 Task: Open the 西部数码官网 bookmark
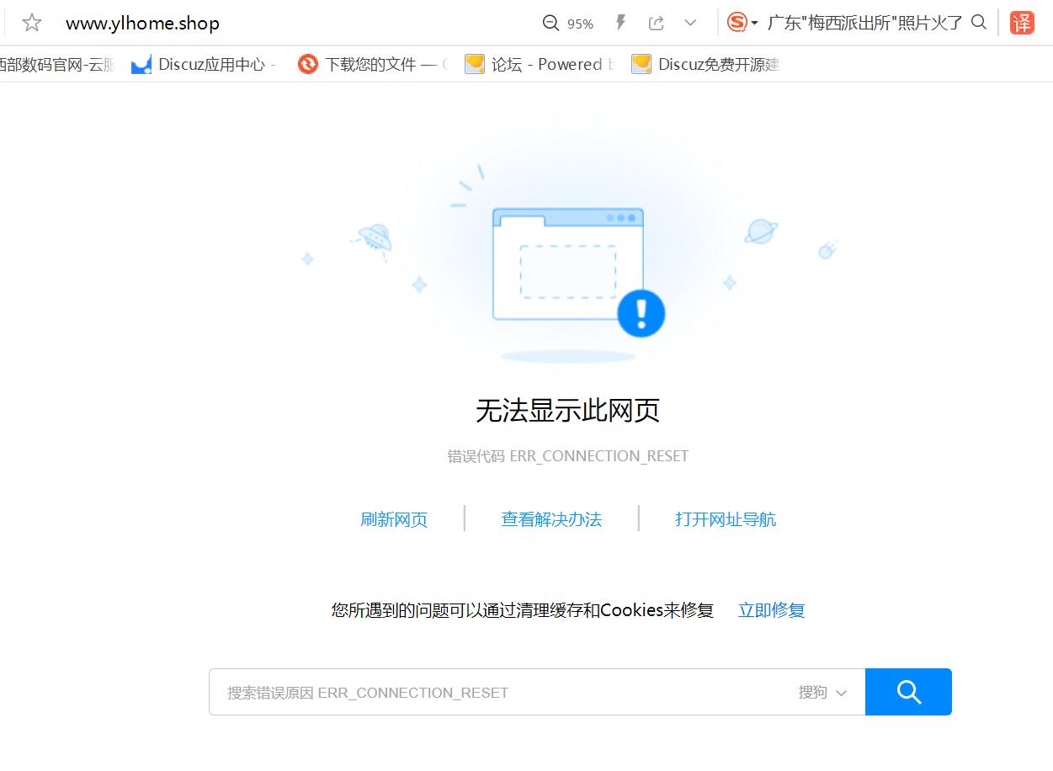tap(56, 65)
